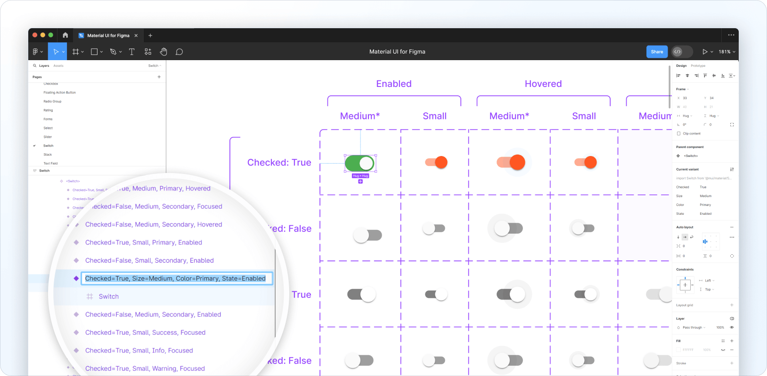Viewport: 767px width, 376px height.
Task: Click the Home icon in tab bar
Action: 65,35
